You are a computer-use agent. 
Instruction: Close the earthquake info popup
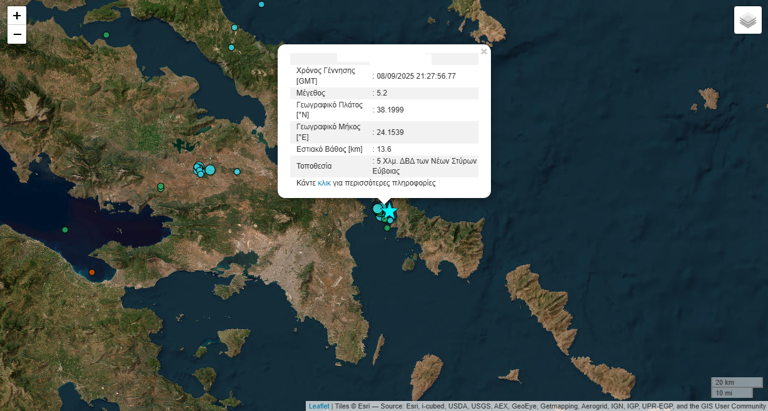[483, 52]
